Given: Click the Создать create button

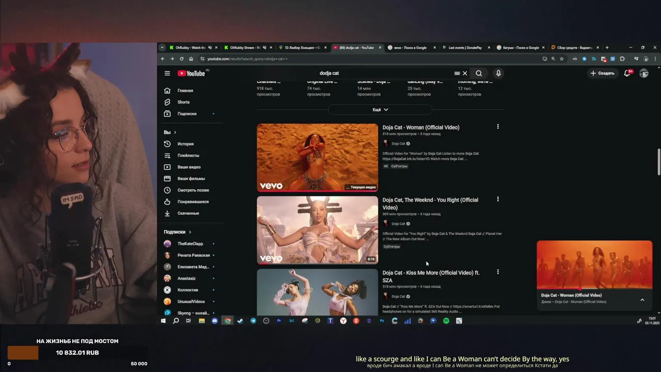Looking at the screenshot, I should tap(603, 73).
